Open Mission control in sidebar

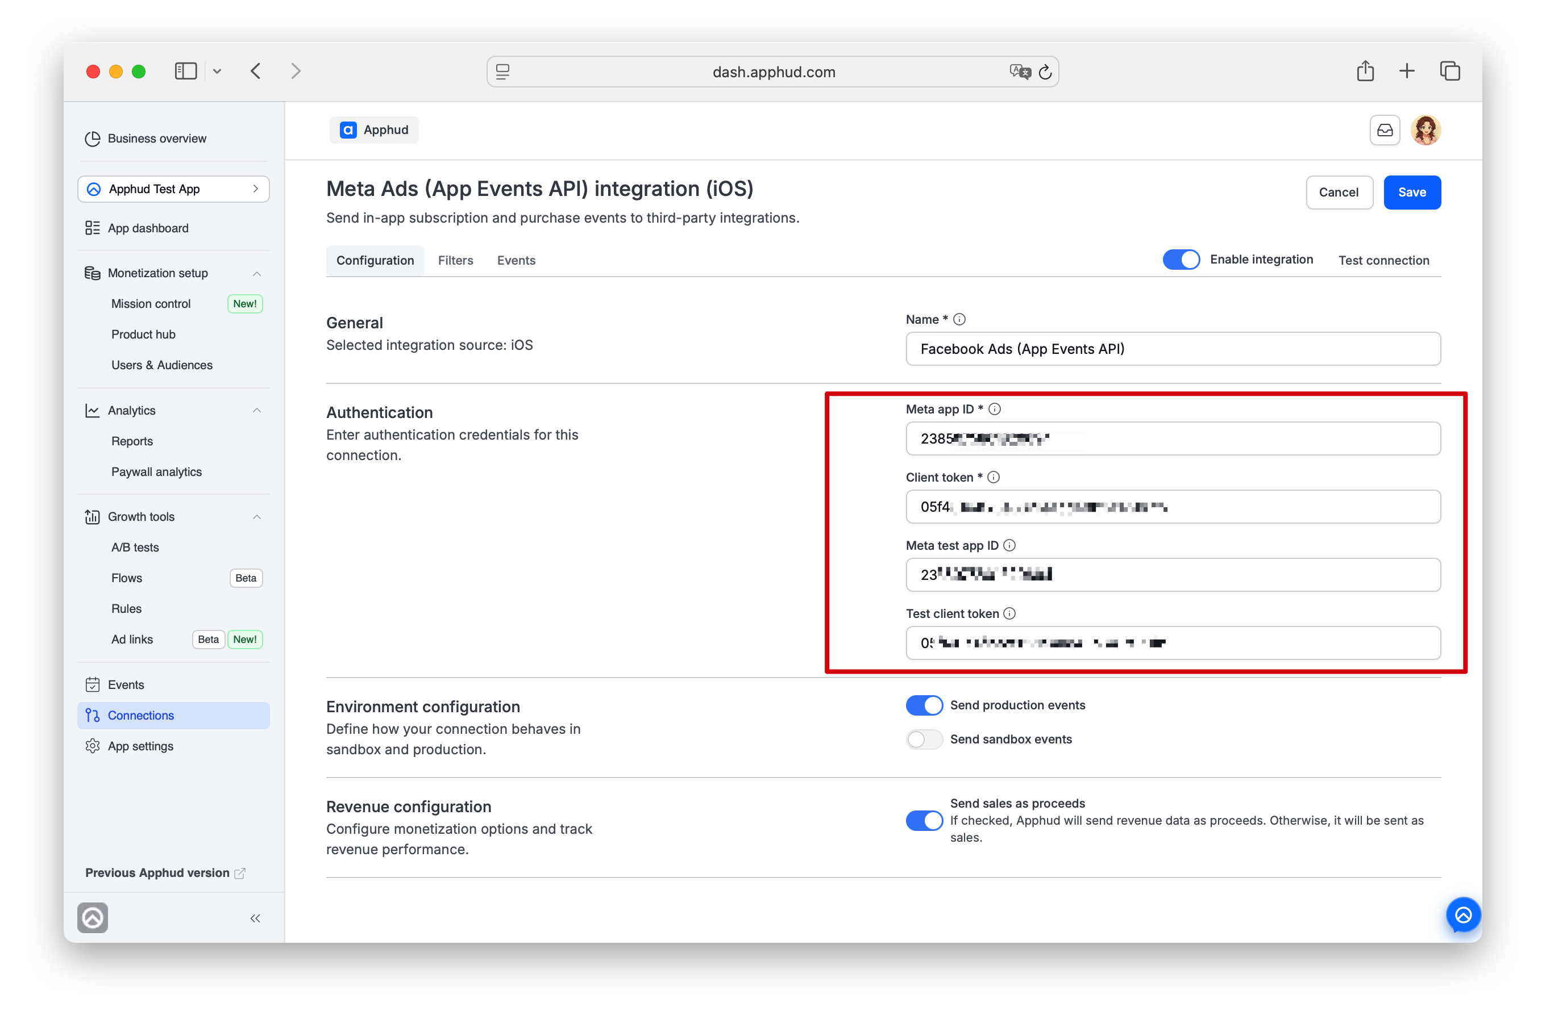pos(151,303)
